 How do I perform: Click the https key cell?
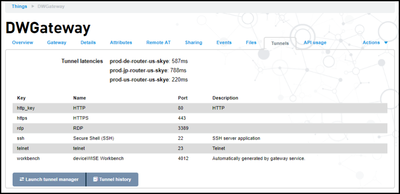tap(22, 118)
